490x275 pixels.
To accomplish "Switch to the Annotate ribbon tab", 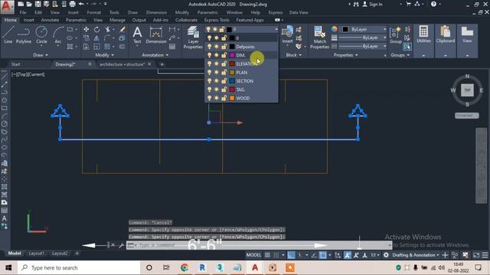I will (50, 20).
